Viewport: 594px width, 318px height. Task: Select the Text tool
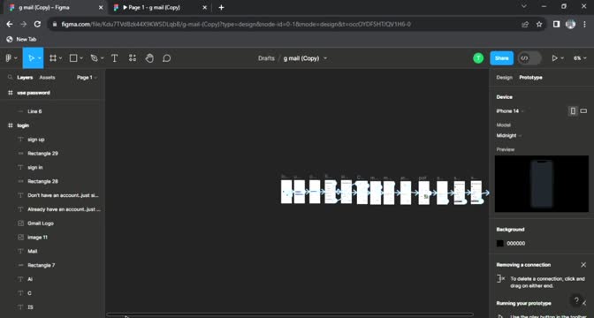click(x=114, y=58)
